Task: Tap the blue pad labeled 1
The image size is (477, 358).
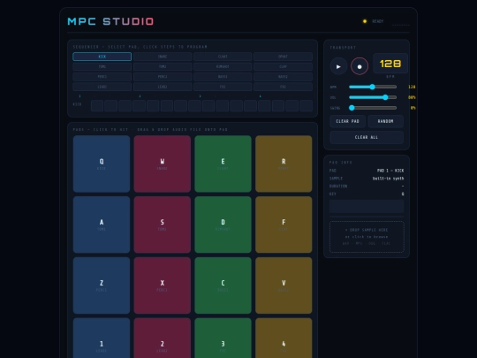Action: (x=102, y=339)
